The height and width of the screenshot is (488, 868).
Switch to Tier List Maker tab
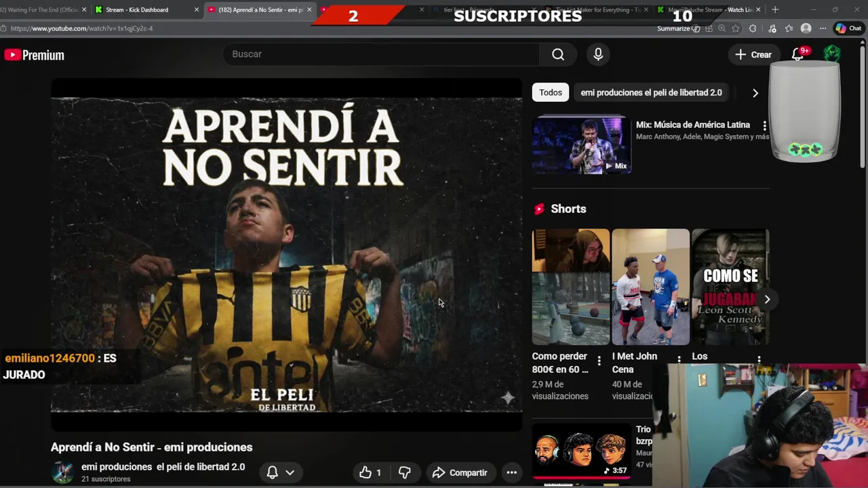pyautogui.click(x=595, y=9)
